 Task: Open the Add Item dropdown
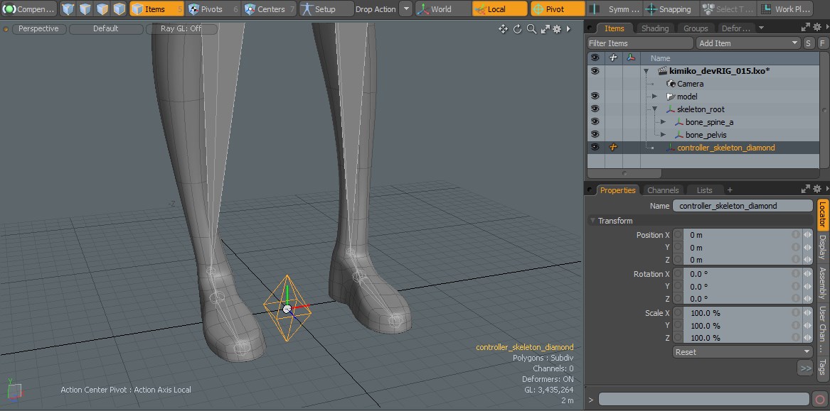click(748, 43)
